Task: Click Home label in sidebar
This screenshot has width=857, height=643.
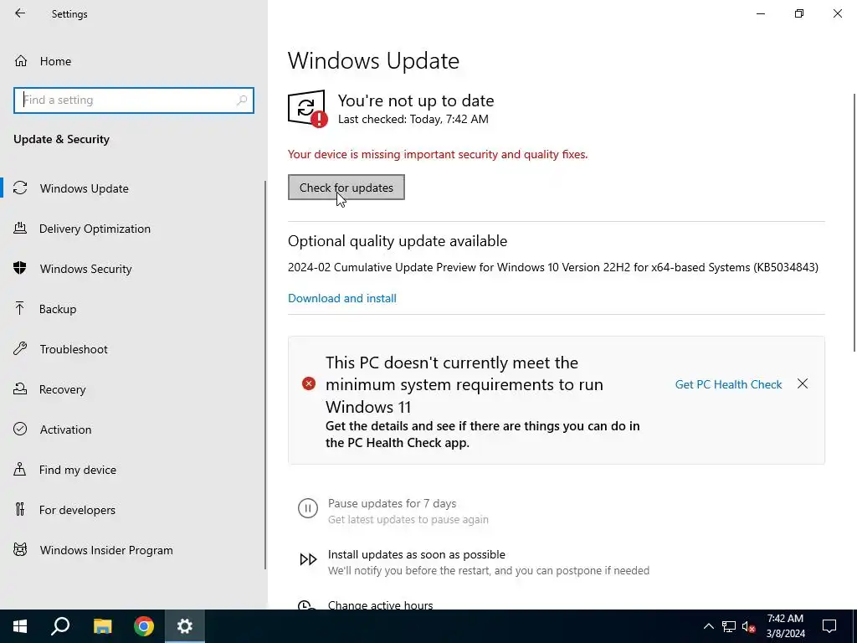Action: click(55, 61)
